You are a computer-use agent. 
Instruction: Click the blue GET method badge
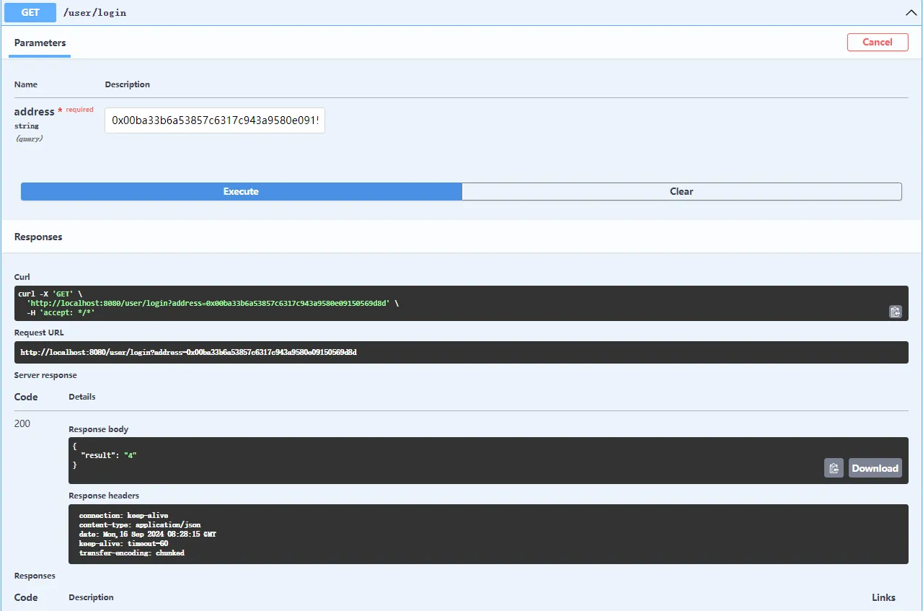tap(30, 12)
